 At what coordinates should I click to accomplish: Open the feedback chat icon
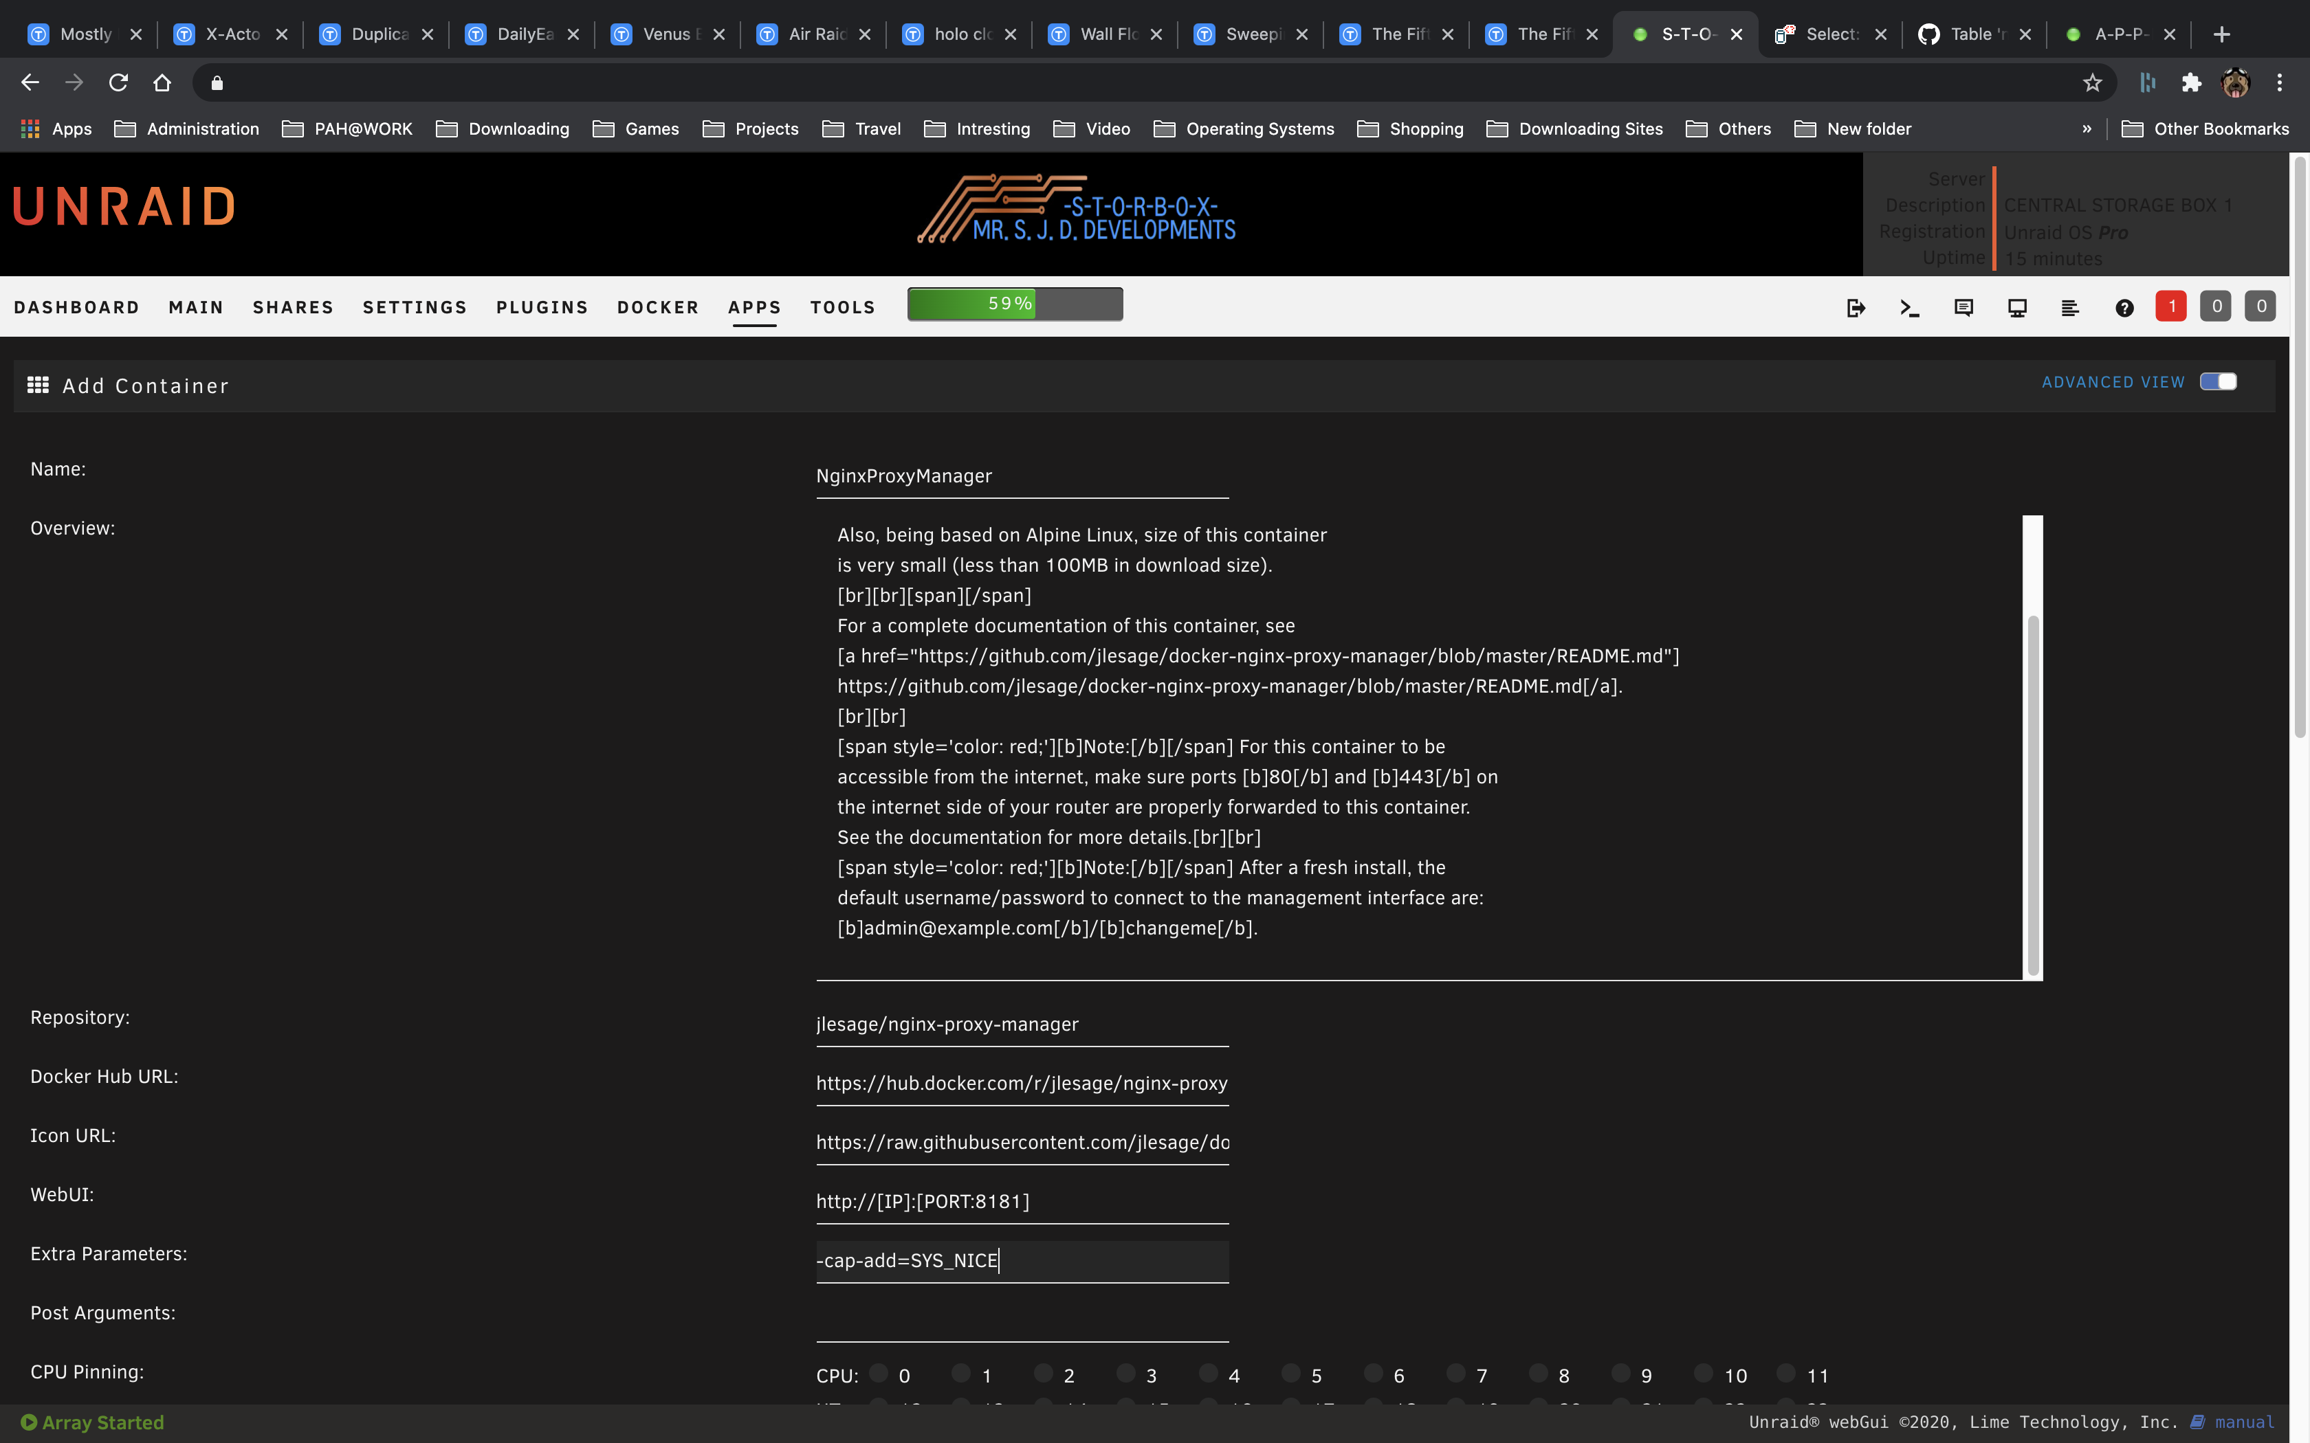coord(1964,307)
